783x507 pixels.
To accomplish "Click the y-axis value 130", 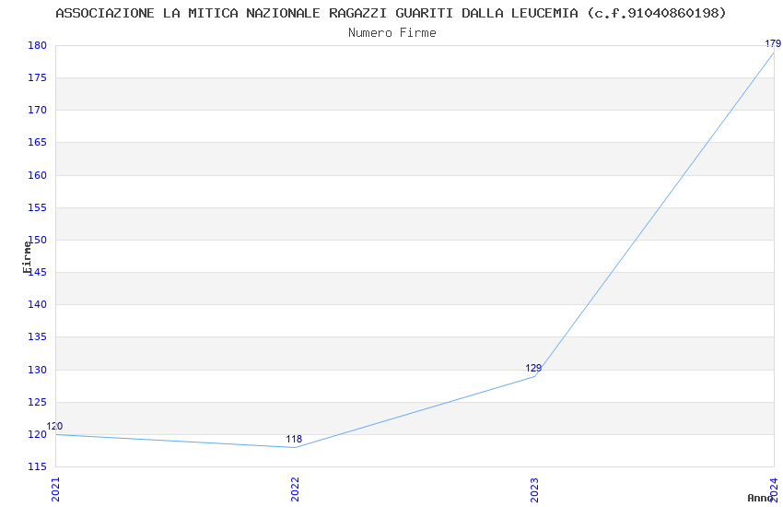I will [x=37, y=370].
